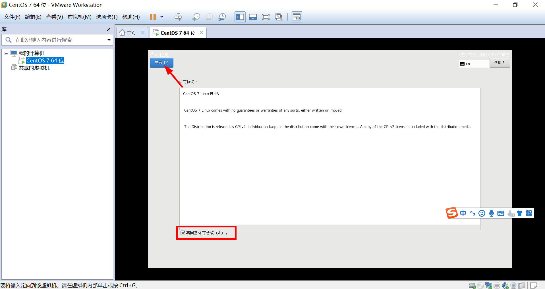Image resolution: width=545 pixels, height=289 pixels.
Task: Open Sogou soft keyboard icon
Action: click(501, 213)
